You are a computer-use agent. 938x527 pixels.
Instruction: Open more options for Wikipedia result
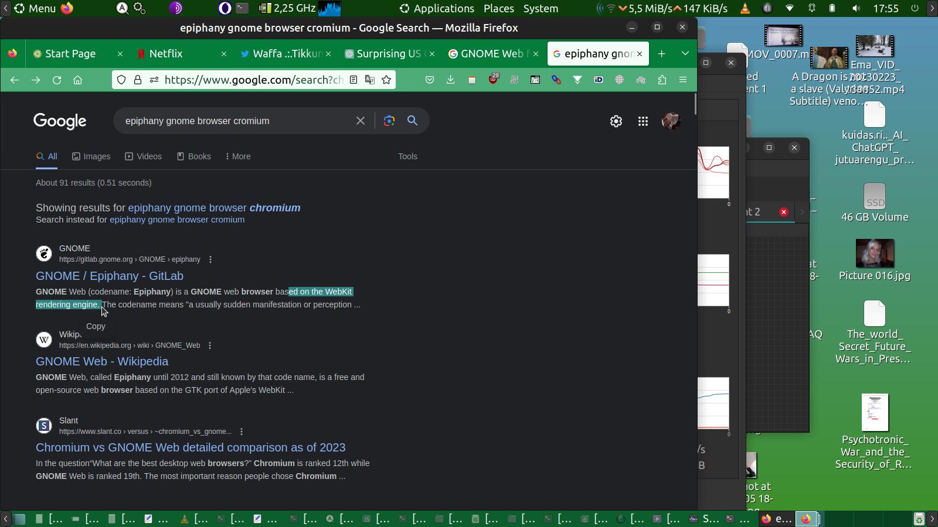coord(210,345)
